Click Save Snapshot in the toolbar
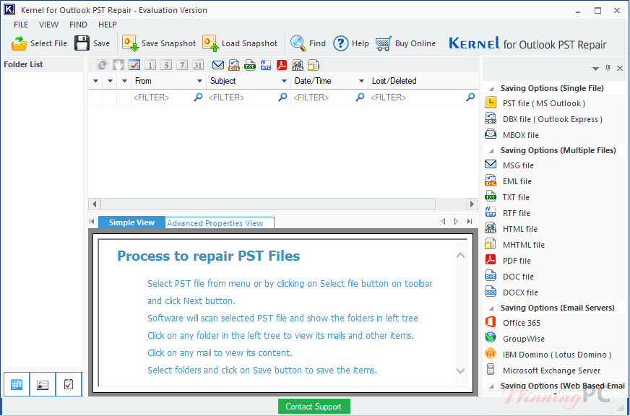This screenshot has height=416, width=630. tap(159, 43)
